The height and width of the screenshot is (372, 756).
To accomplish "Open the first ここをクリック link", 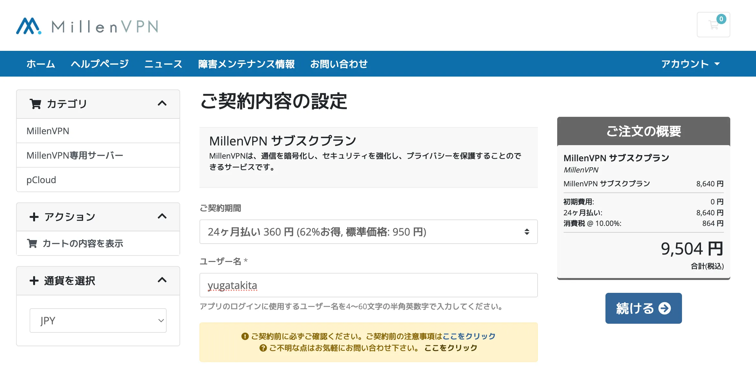I will point(469,336).
